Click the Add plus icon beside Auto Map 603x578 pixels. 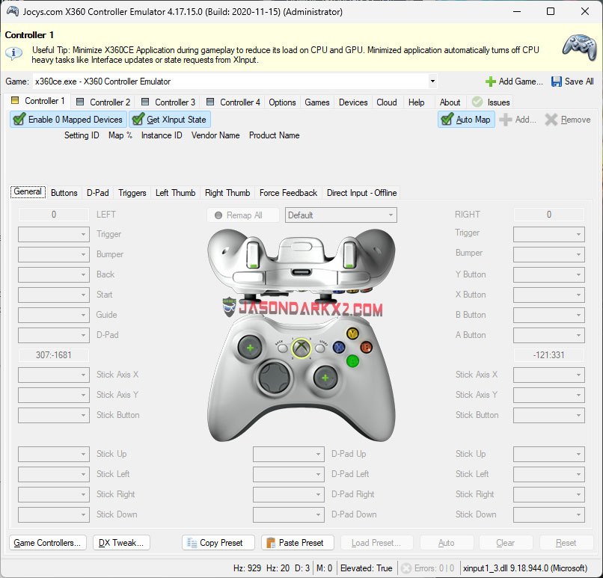click(506, 119)
